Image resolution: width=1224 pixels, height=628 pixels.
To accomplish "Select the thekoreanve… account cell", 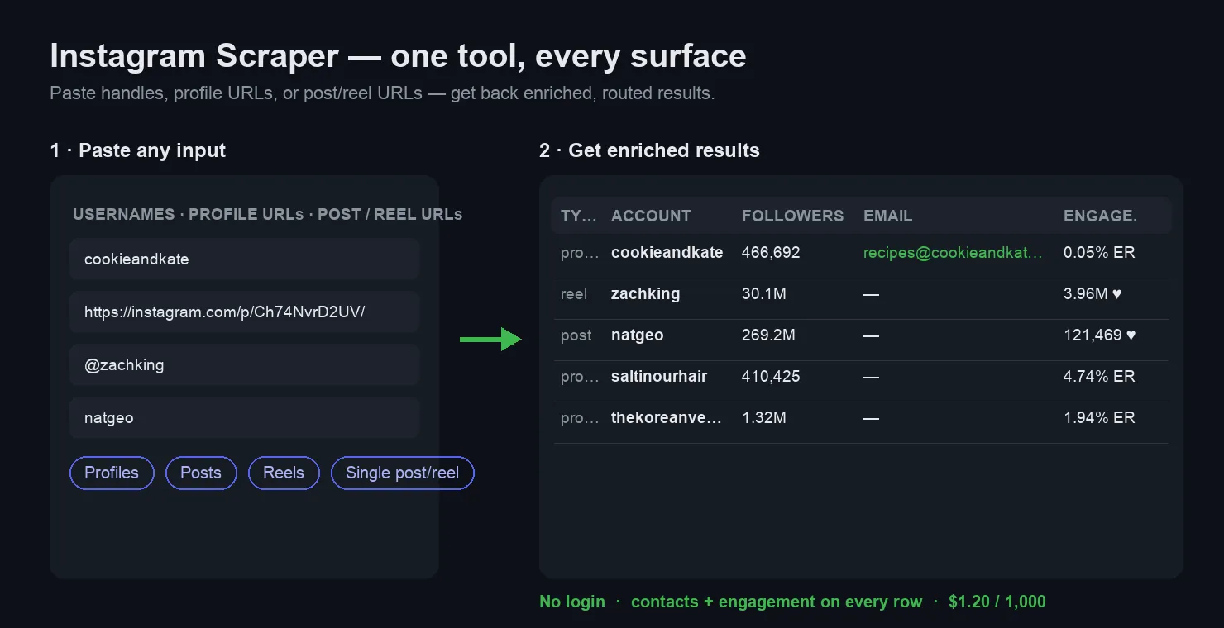I will (667, 417).
